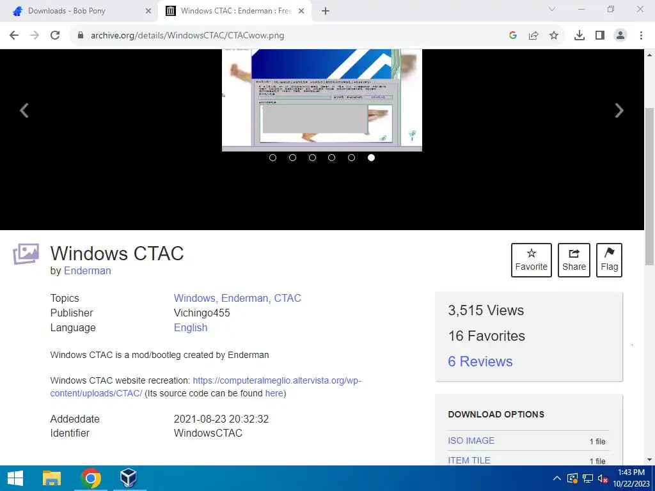Select fourth carousel dot
This screenshot has width=655, height=491.
332,157
